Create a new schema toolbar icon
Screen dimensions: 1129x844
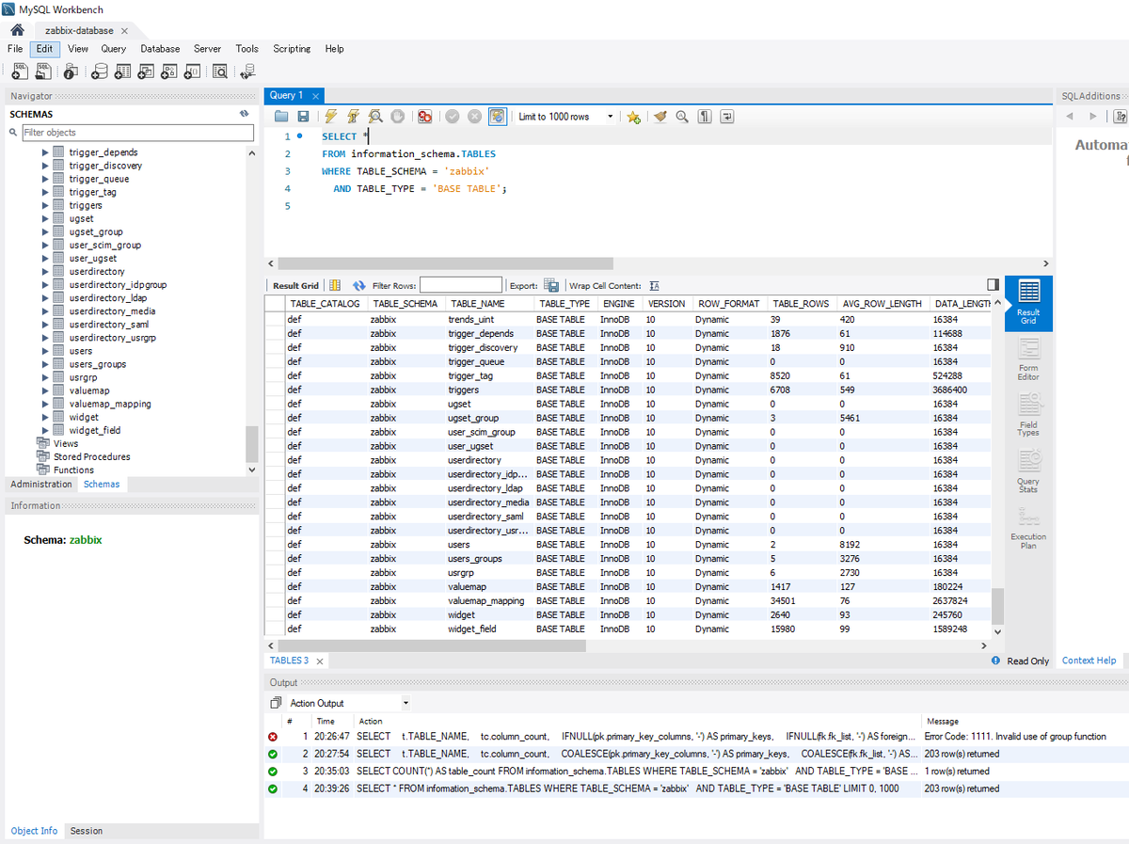pyautogui.click(x=100, y=71)
